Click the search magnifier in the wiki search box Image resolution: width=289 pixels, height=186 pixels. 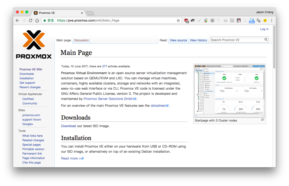266,39
